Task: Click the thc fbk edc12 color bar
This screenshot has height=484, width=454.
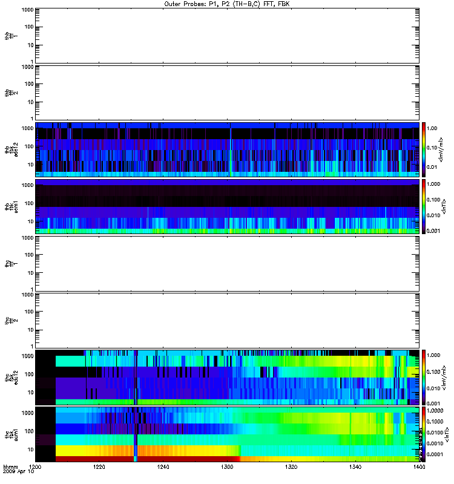Action: pyautogui.click(x=423, y=378)
